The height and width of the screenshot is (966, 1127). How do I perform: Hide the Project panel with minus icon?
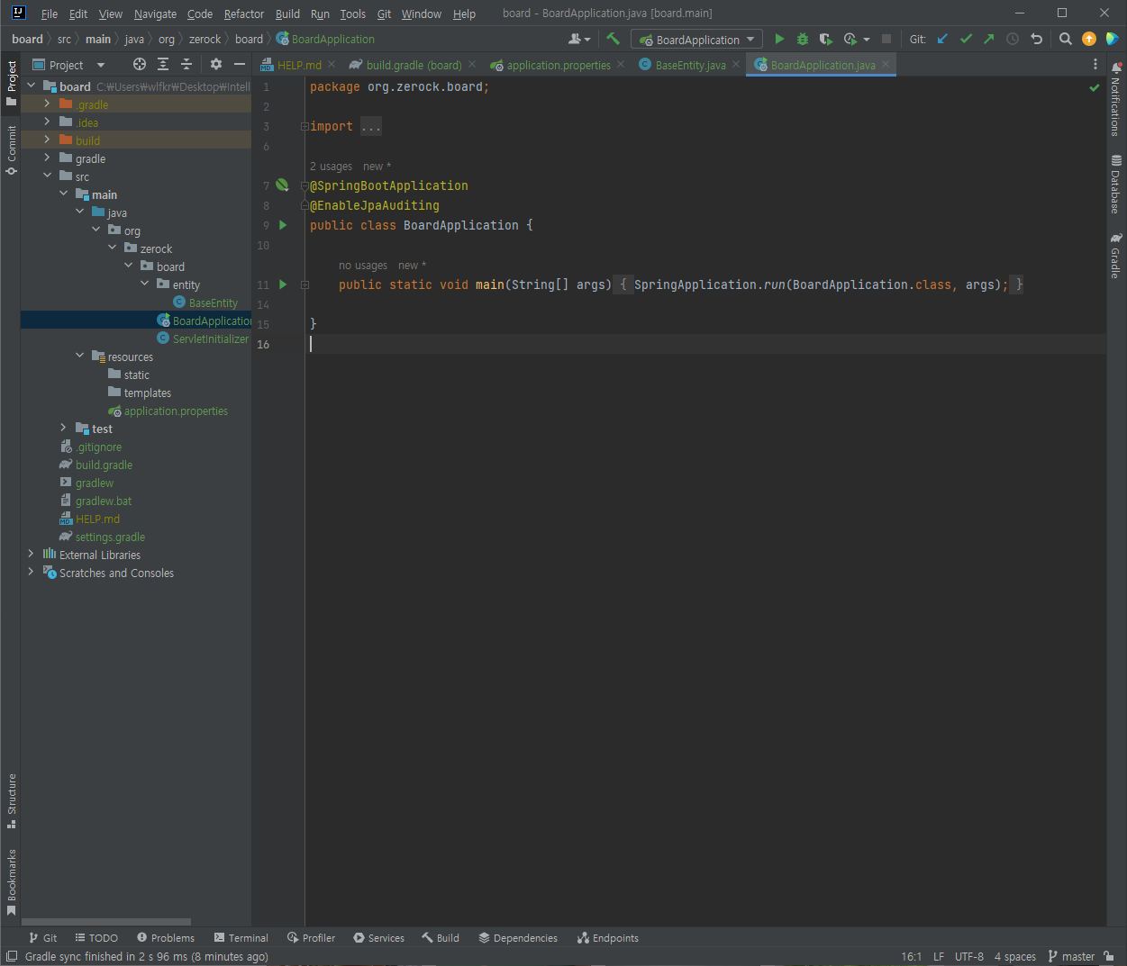240,64
